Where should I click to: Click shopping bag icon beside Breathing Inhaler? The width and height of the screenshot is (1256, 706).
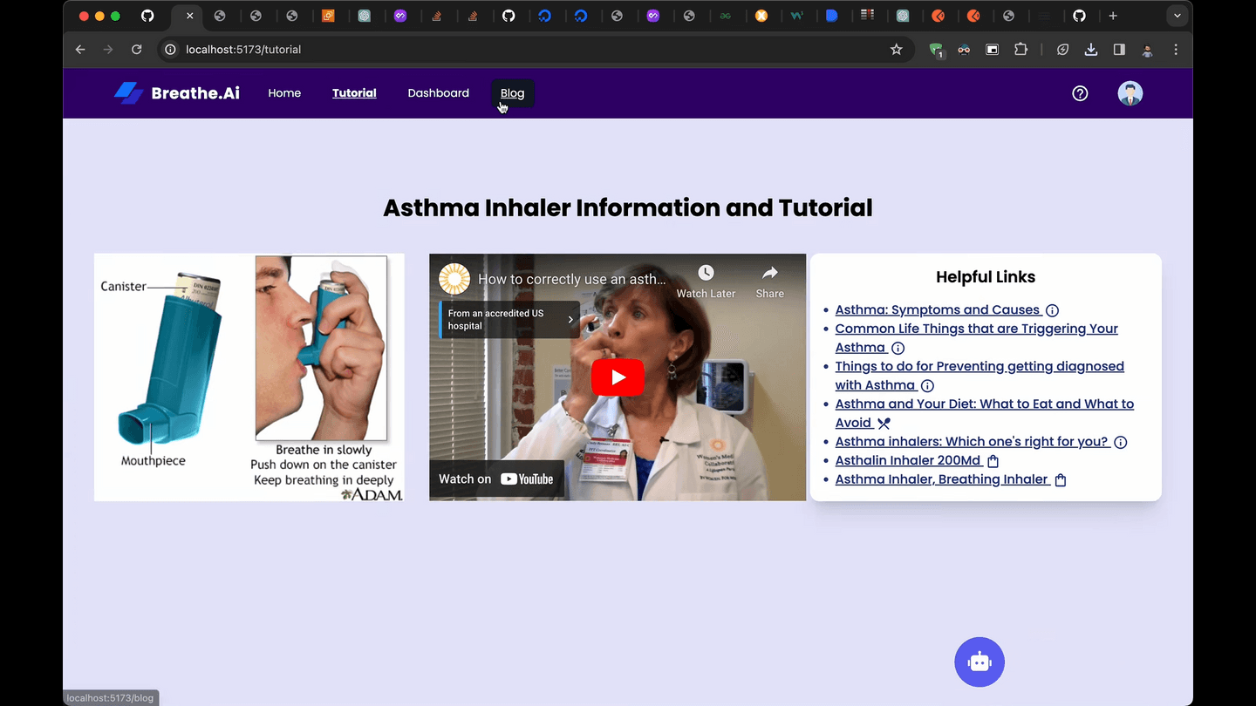pos(1061,480)
